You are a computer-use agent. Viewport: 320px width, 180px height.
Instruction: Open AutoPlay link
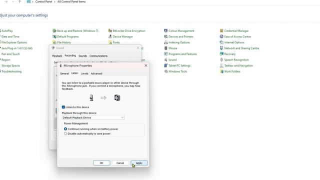pos(7,31)
